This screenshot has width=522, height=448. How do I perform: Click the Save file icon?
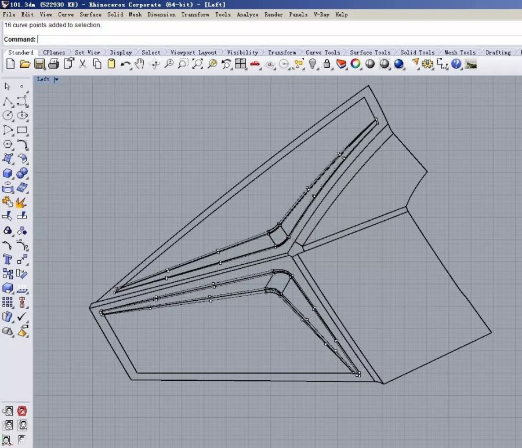[39, 64]
